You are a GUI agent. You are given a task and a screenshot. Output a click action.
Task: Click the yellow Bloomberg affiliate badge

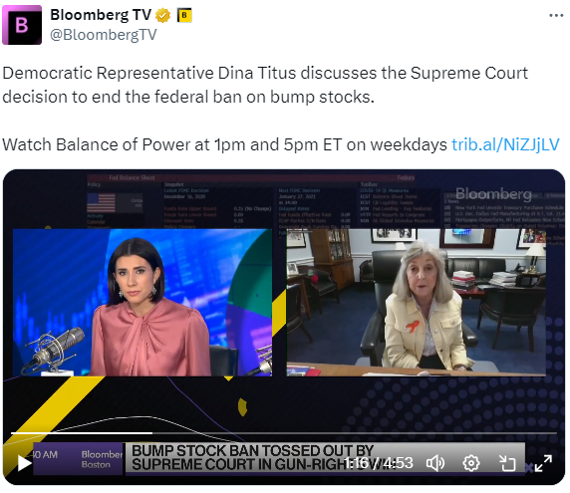tap(184, 15)
